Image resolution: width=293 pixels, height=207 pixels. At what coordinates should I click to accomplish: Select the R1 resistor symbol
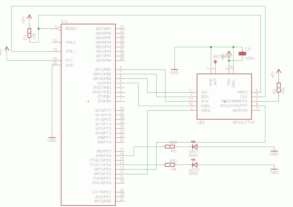(29, 33)
